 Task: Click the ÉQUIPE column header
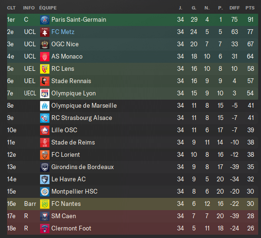(x=48, y=8)
